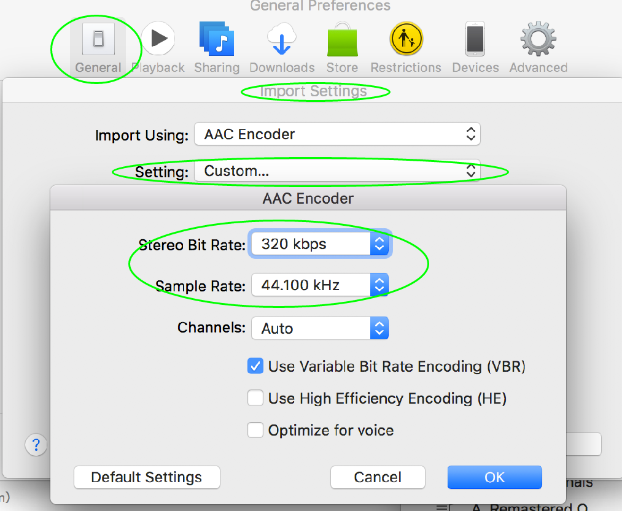Open the Downloads cloud icon
Viewport: 622px width, 511px height.
click(x=282, y=40)
